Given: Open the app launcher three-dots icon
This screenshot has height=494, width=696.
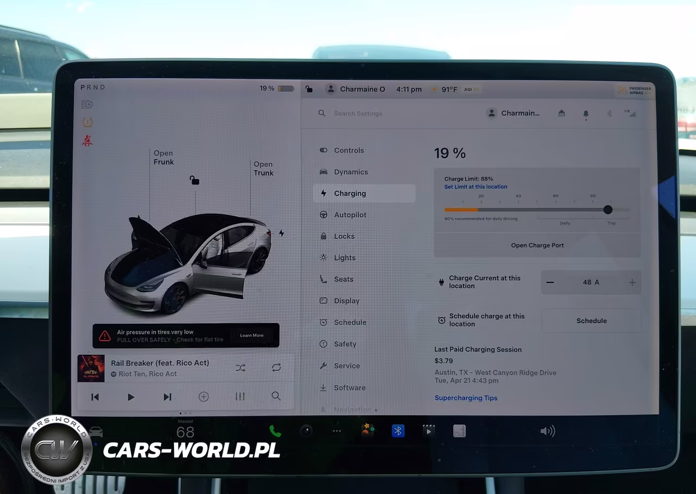Looking at the screenshot, I should click(x=337, y=431).
